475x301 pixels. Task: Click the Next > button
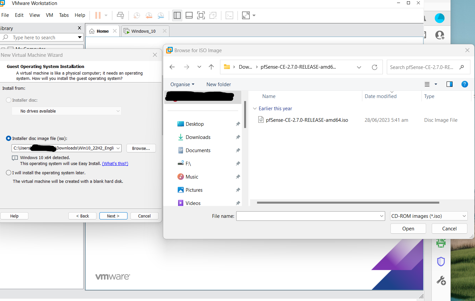point(113,216)
